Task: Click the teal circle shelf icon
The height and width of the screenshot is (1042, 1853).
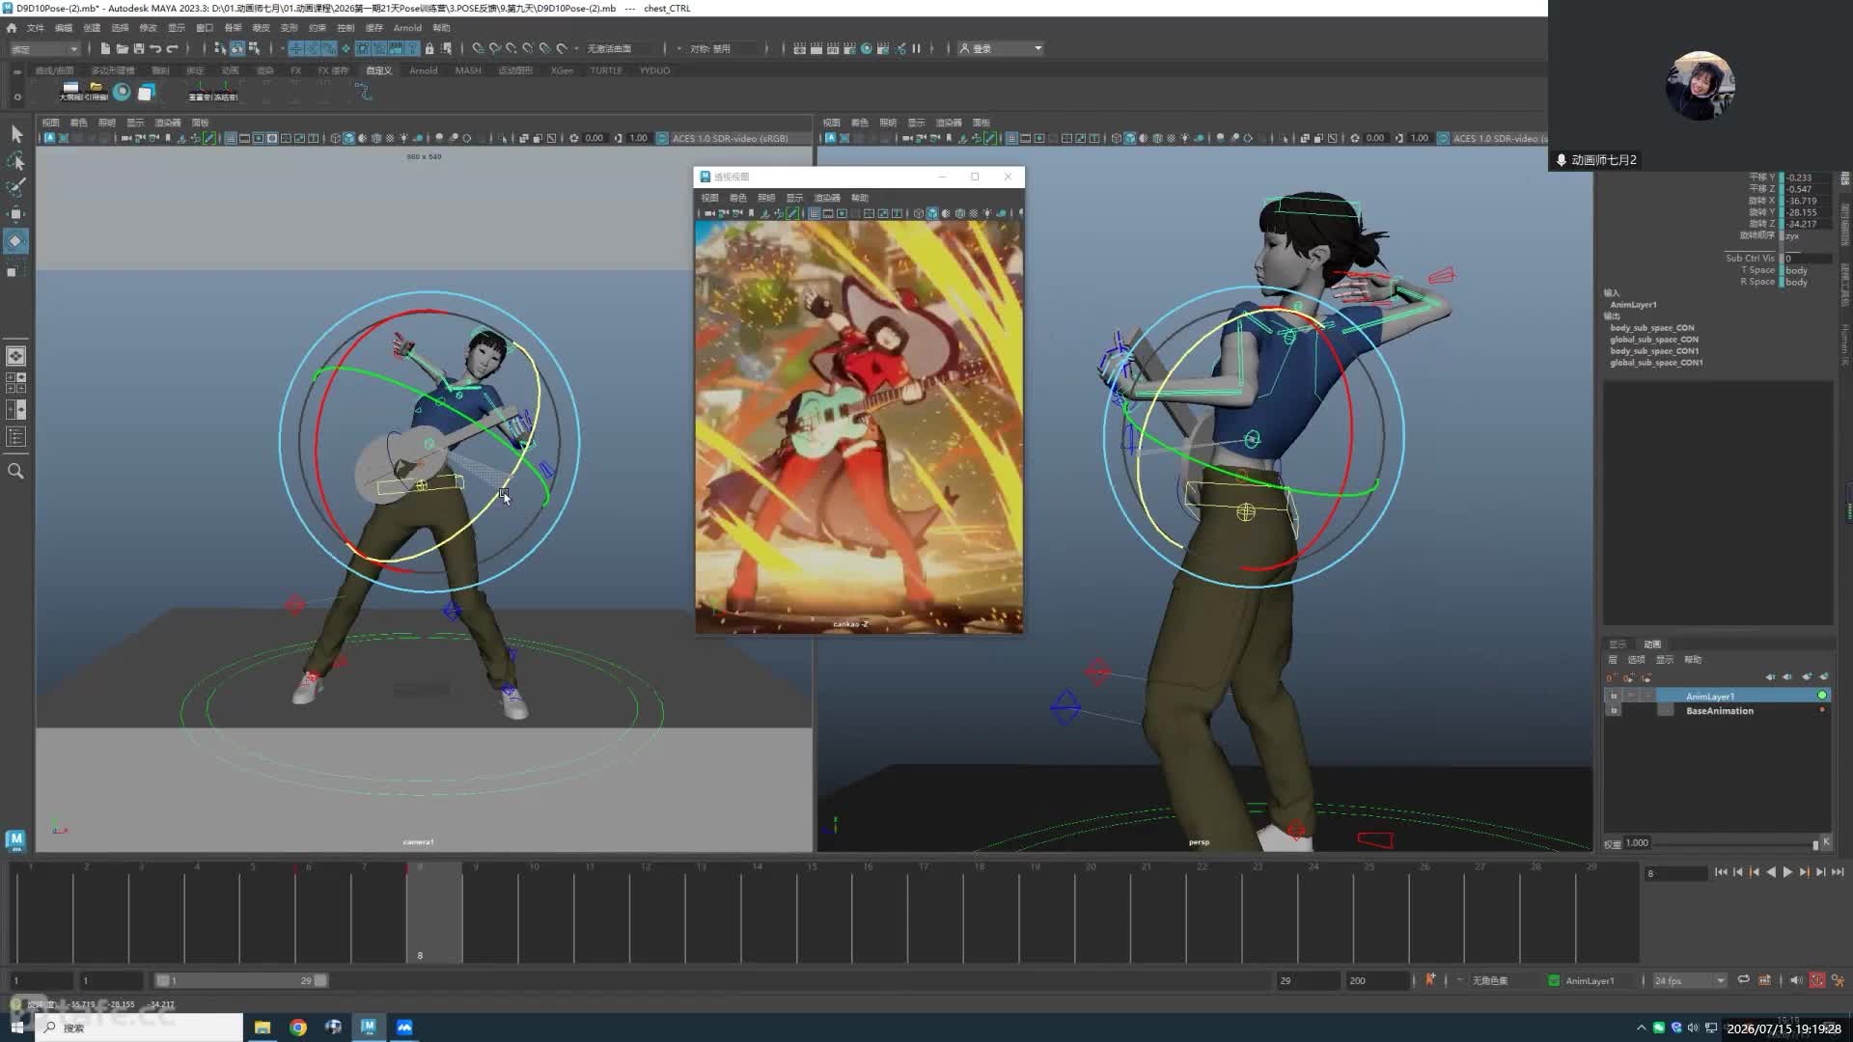Action: [x=122, y=92]
